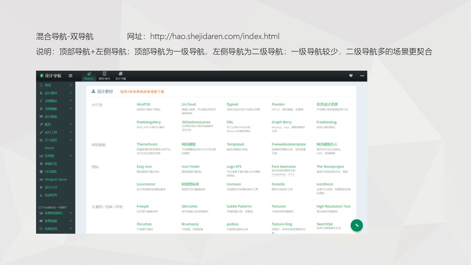Viewport: 471px width, 265px height.
Task: Click the 4.7.0 version link under Font Awesome
Action: click(291, 174)
